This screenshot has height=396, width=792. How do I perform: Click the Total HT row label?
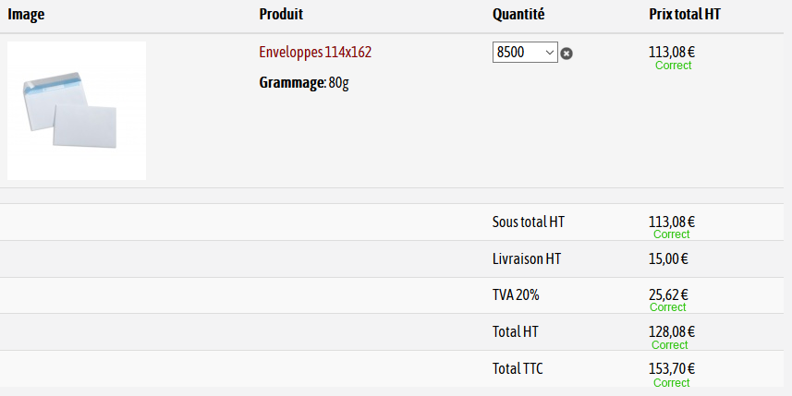click(516, 331)
